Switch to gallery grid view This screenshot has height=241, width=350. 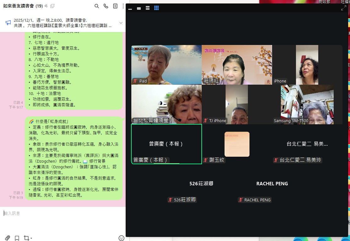tap(156, 8)
